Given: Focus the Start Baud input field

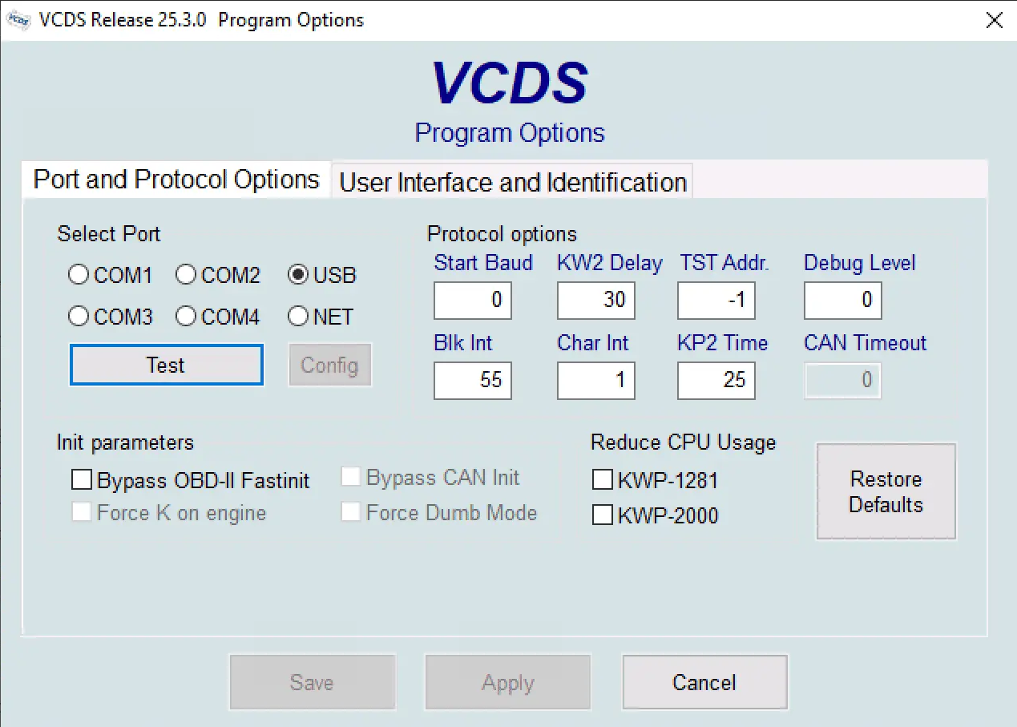Looking at the screenshot, I should pos(473,301).
